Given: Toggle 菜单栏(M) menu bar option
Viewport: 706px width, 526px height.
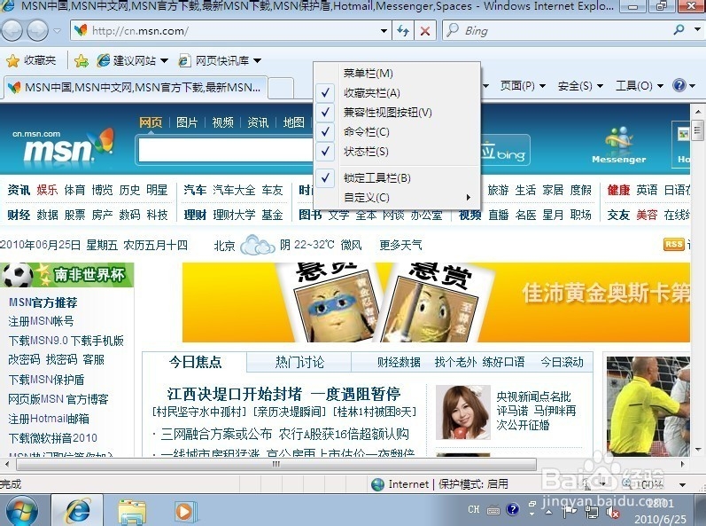Looking at the screenshot, I should tap(397, 73).
